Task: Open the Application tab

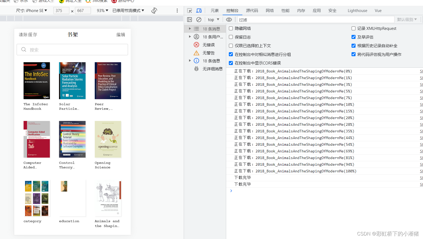Action: [x=317, y=11]
